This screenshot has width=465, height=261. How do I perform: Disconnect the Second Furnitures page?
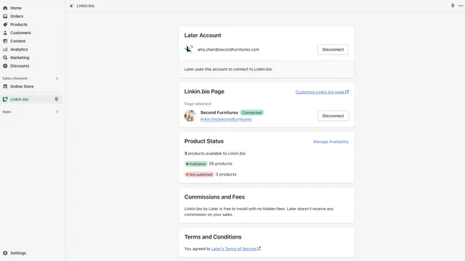point(333,116)
